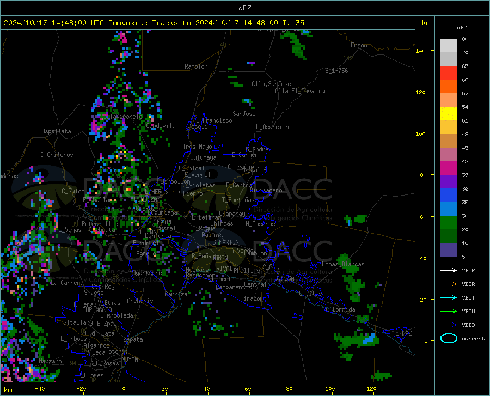This screenshot has width=490, height=396.
Task: Click the TUPUNGATO map label
Action: click(x=97, y=310)
